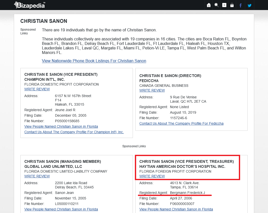Screen dimensions: 268x213
Task: Click file number 'L05000110211'
Action: (67, 204)
